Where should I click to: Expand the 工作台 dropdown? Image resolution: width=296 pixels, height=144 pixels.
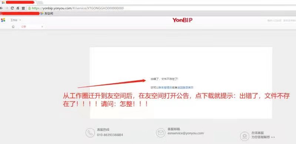click(16, 20)
